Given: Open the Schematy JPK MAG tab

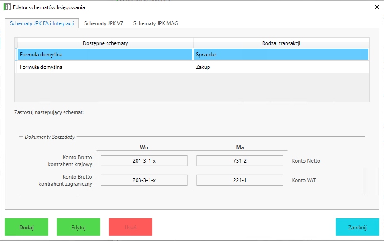Looking at the screenshot, I should point(156,23).
